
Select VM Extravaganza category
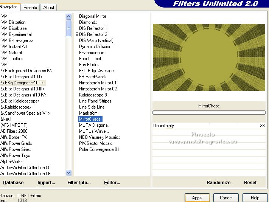pyautogui.click(x=17, y=40)
